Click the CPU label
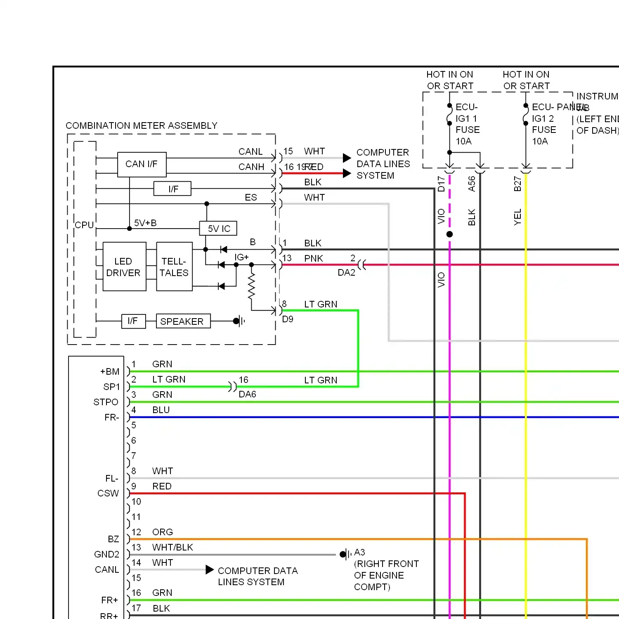Viewport: 619px width, 619px height. 84,225
